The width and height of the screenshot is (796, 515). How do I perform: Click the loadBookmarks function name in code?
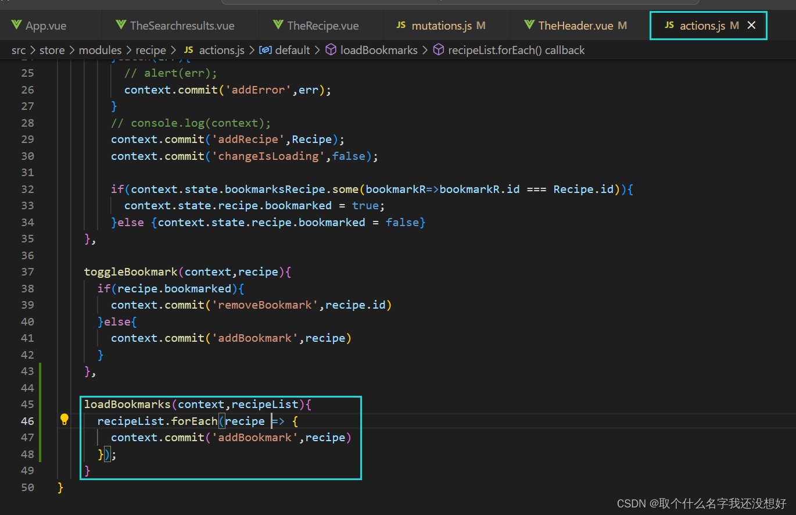[128, 404]
